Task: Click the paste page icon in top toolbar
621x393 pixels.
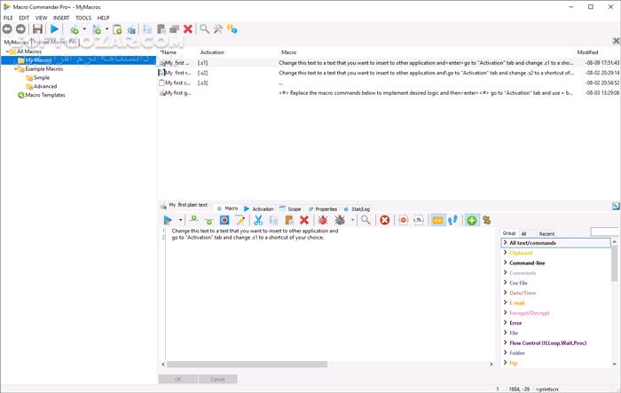Action: click(161, 29)
